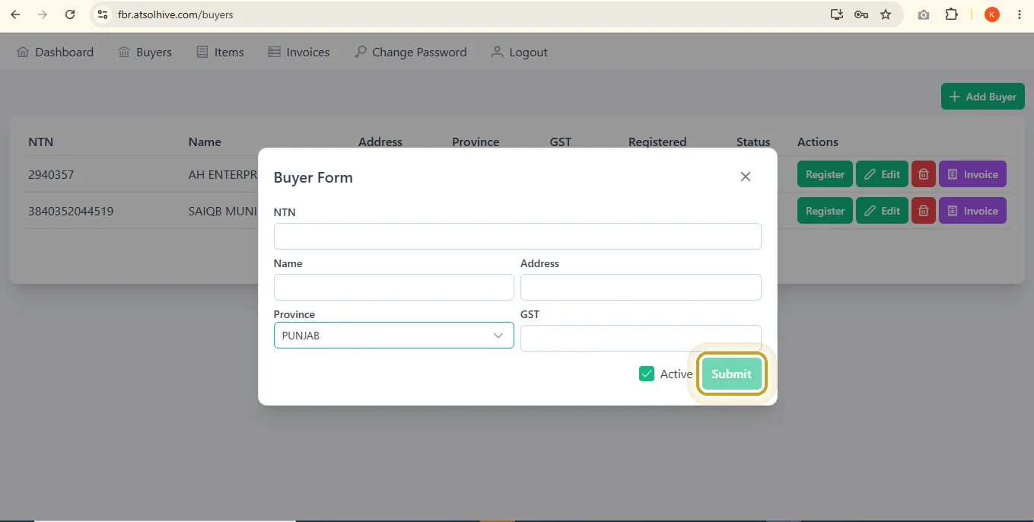This screenshot has height=522, width=1034.
Task: Edit buyer with NTN 2940357
Action: point(882,174)
